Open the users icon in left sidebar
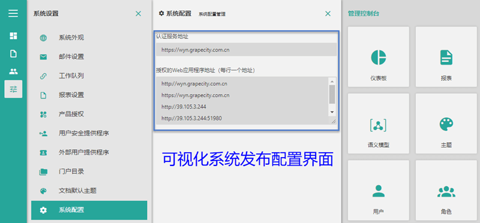Viewport: 480px width, 223px height. click(13, 71)
